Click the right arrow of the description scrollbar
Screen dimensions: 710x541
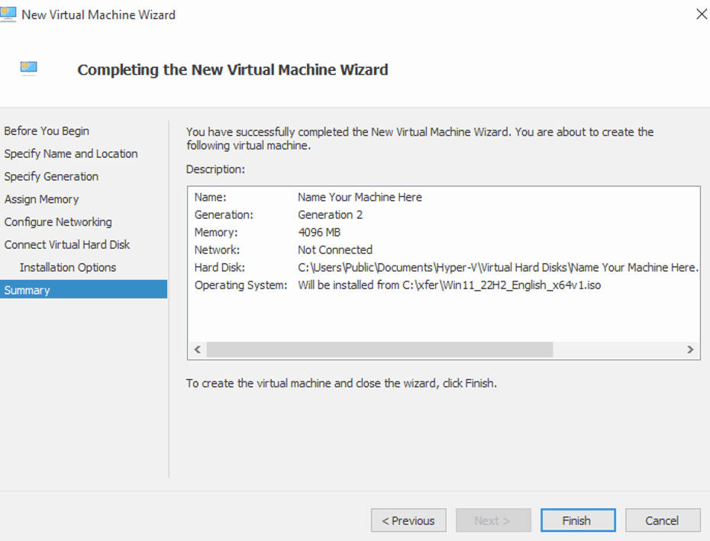[690, 349]
